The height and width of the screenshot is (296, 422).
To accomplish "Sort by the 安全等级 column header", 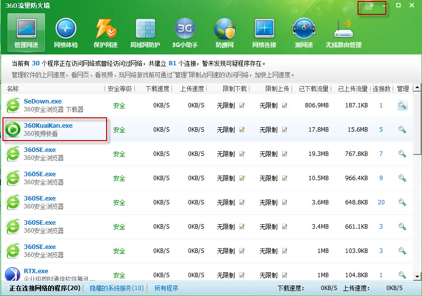I will click(x=120, y=89).
